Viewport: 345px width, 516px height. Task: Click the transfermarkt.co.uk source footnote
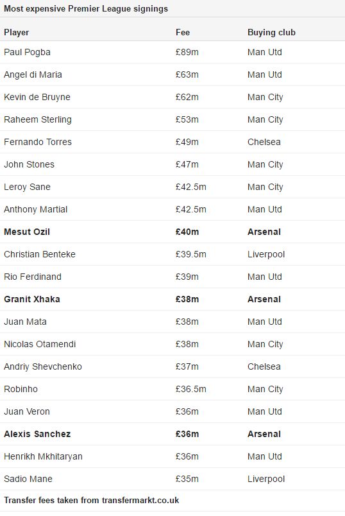tap(92, 500)
